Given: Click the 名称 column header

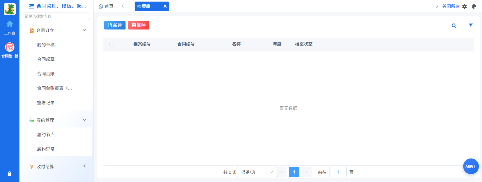Looking at the screenshot, I should tap(236, 44).
